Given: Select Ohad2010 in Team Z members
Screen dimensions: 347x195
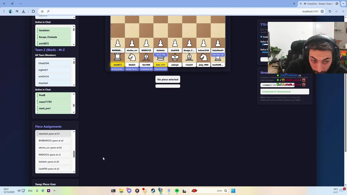Looking at the screenshot, I should 54,63.
